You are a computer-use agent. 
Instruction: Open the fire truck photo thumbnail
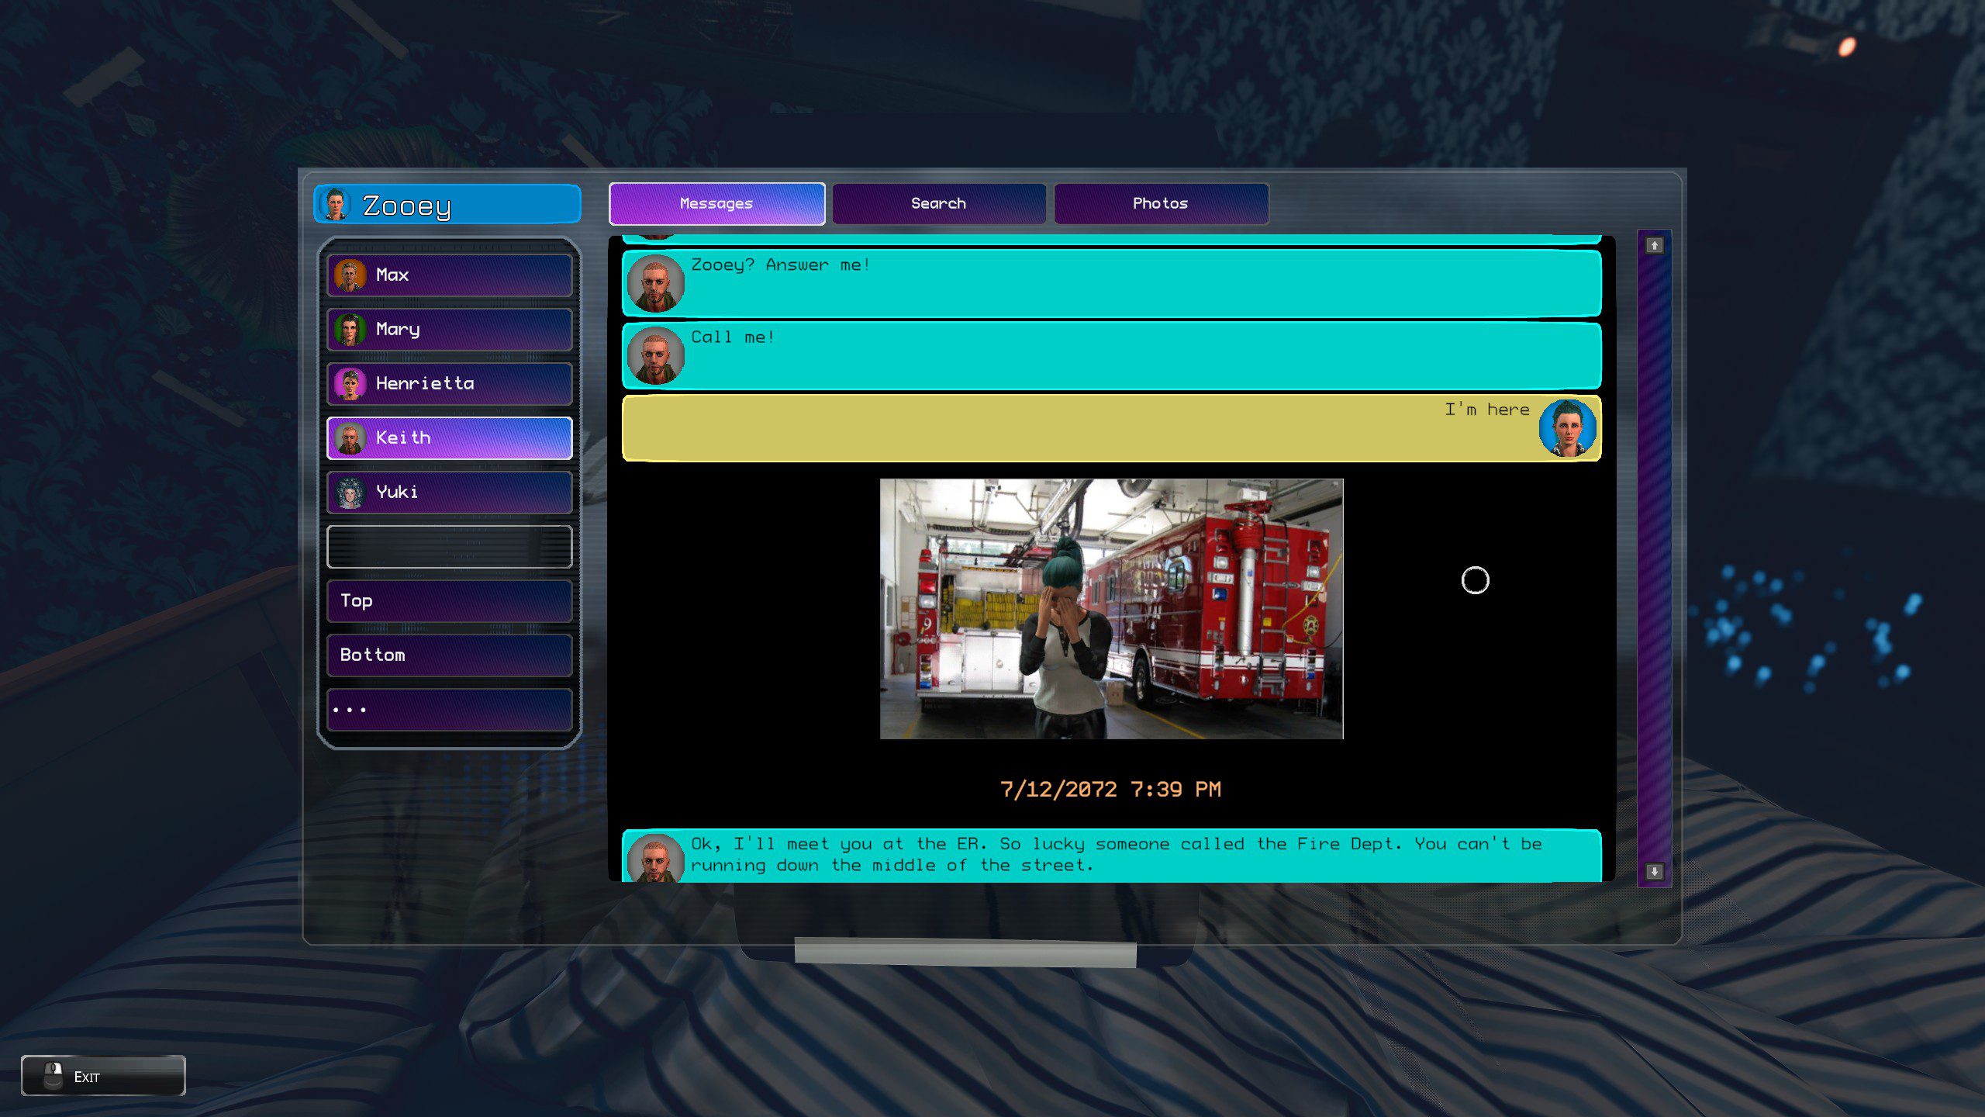(1111, 609)
